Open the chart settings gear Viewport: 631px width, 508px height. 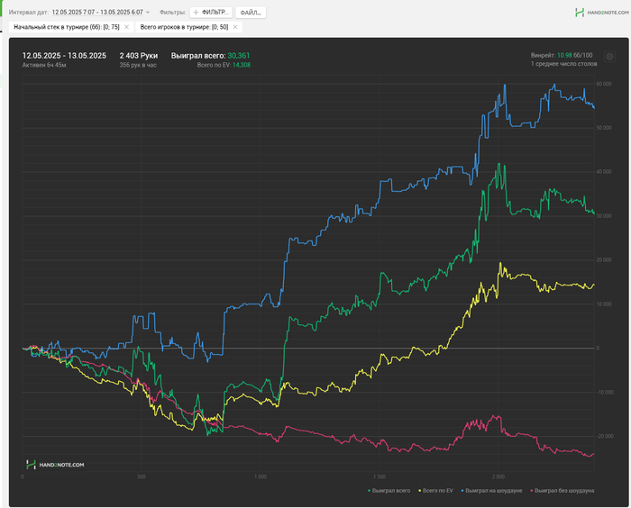click(x=609, y=57)
